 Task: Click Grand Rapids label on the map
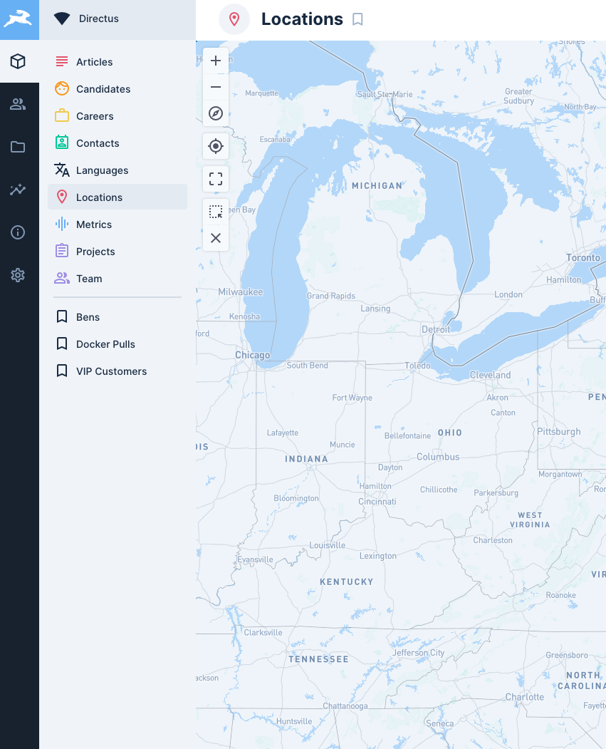(331, 296)
